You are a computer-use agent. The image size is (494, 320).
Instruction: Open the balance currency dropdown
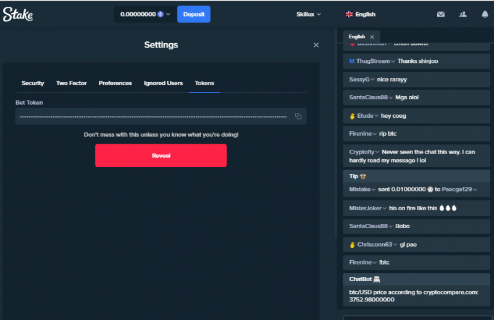pyautogui.click(x=168, y=14)
